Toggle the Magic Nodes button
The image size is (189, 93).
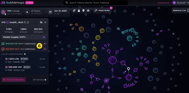[x=102, y=10]
